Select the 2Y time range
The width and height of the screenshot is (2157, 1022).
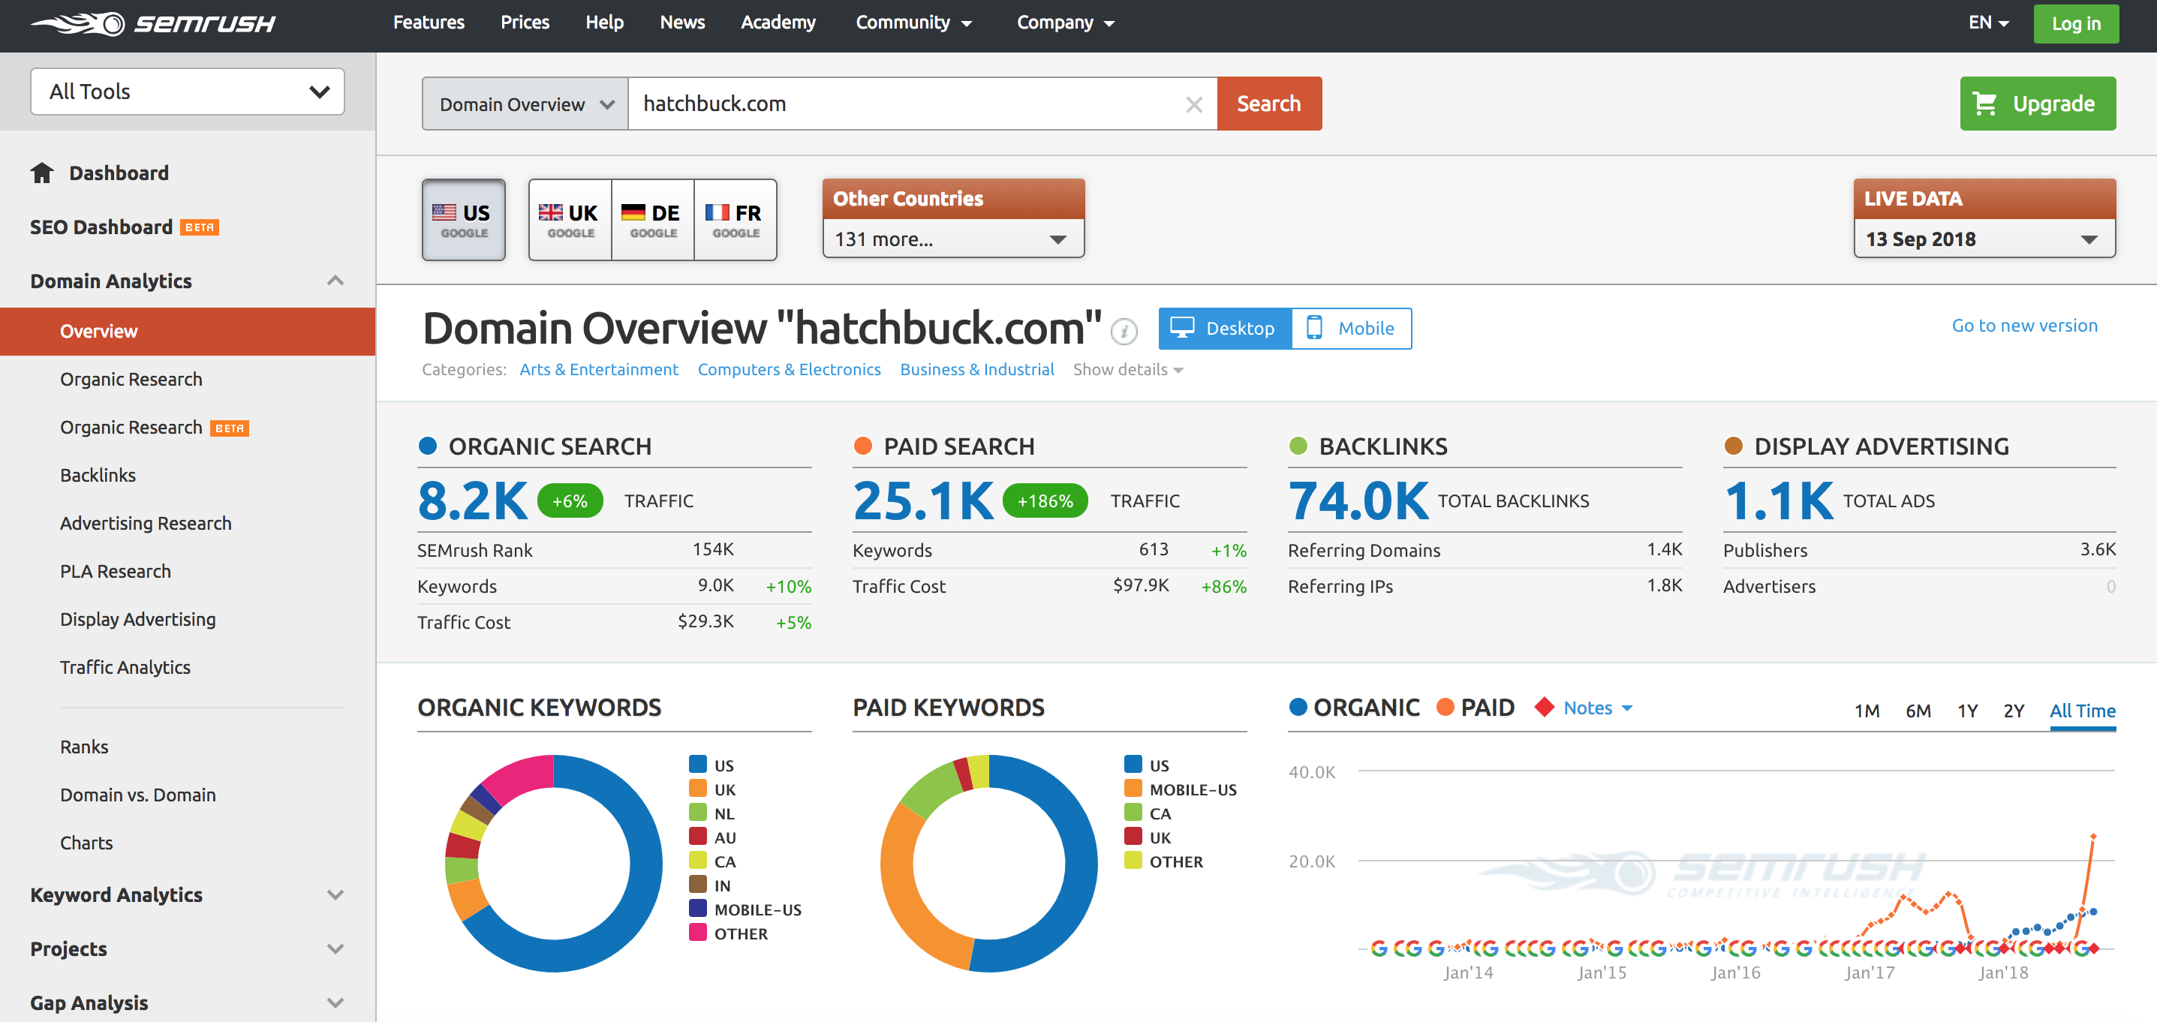tap(2013, 711)
